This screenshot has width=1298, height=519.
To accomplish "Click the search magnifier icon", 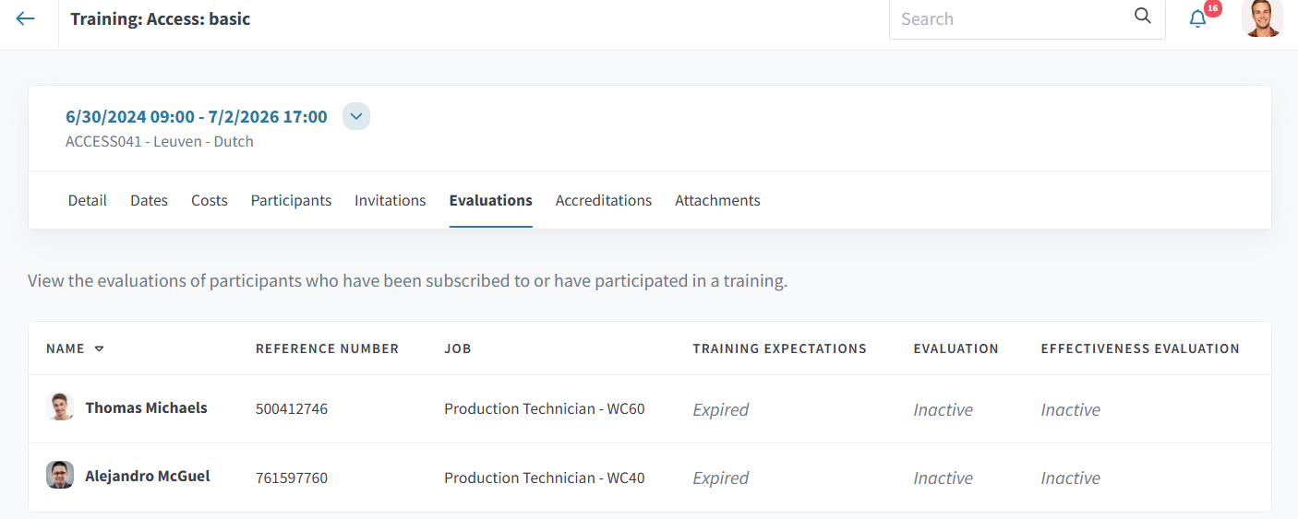I will pyautogui.click(x=1143, y=16).
